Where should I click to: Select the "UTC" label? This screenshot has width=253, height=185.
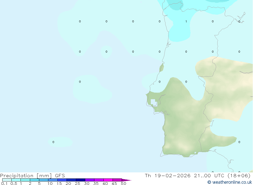coord(219,175)
